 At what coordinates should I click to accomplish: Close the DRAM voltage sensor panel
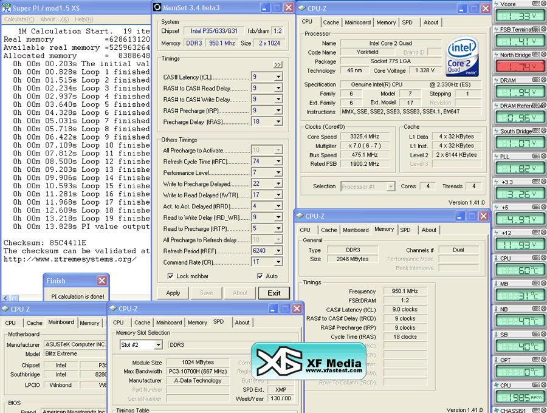tap(543, 80)
